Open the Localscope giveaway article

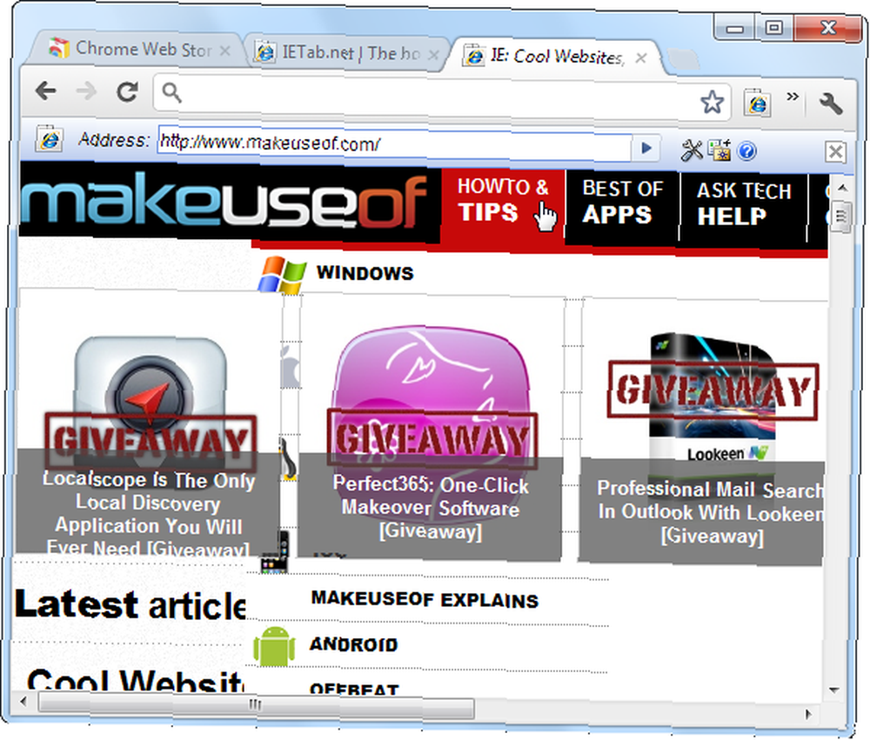coord(149,513)
